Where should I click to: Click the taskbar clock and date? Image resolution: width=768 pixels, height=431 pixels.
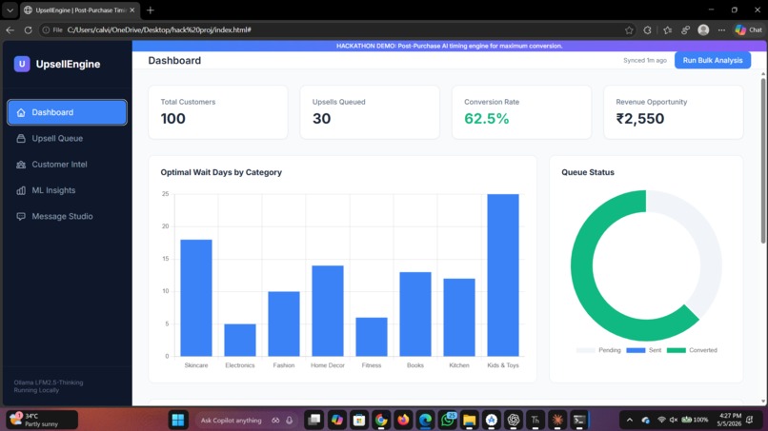(730, 420)
